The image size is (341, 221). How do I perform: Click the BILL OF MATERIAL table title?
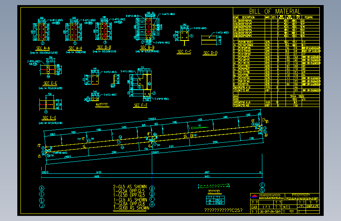275,11
